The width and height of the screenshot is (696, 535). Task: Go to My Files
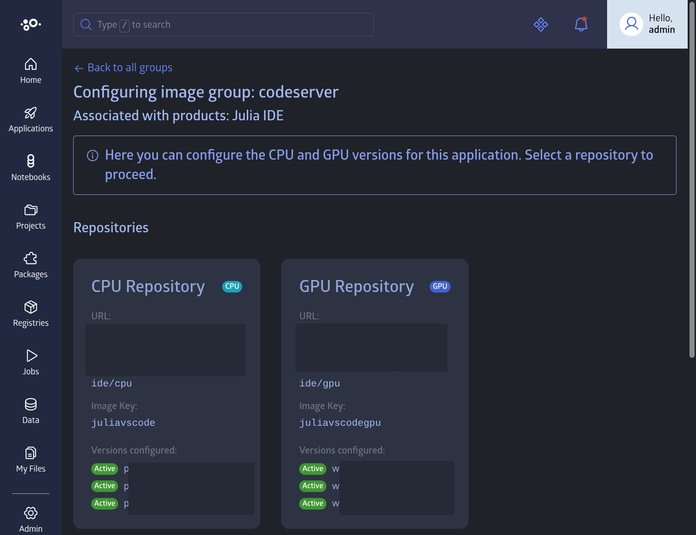click(31, 460)
